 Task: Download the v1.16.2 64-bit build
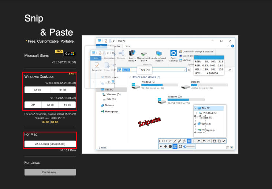pos(67,105)
